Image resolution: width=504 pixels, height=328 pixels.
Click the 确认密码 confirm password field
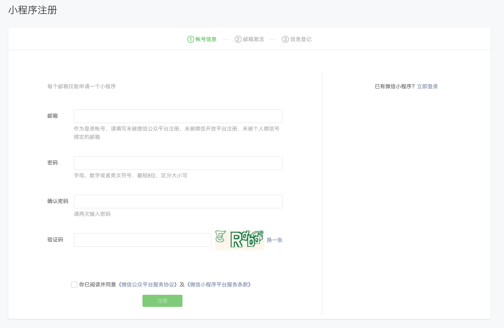click(x=178, y=201)
